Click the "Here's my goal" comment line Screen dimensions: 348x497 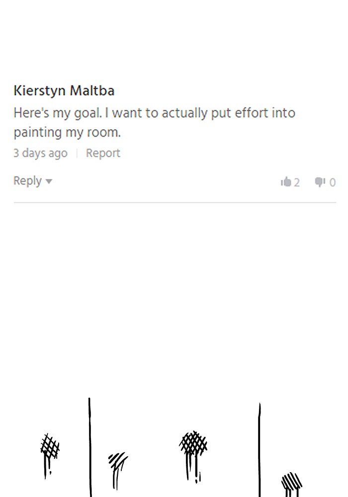coord(154,113)
